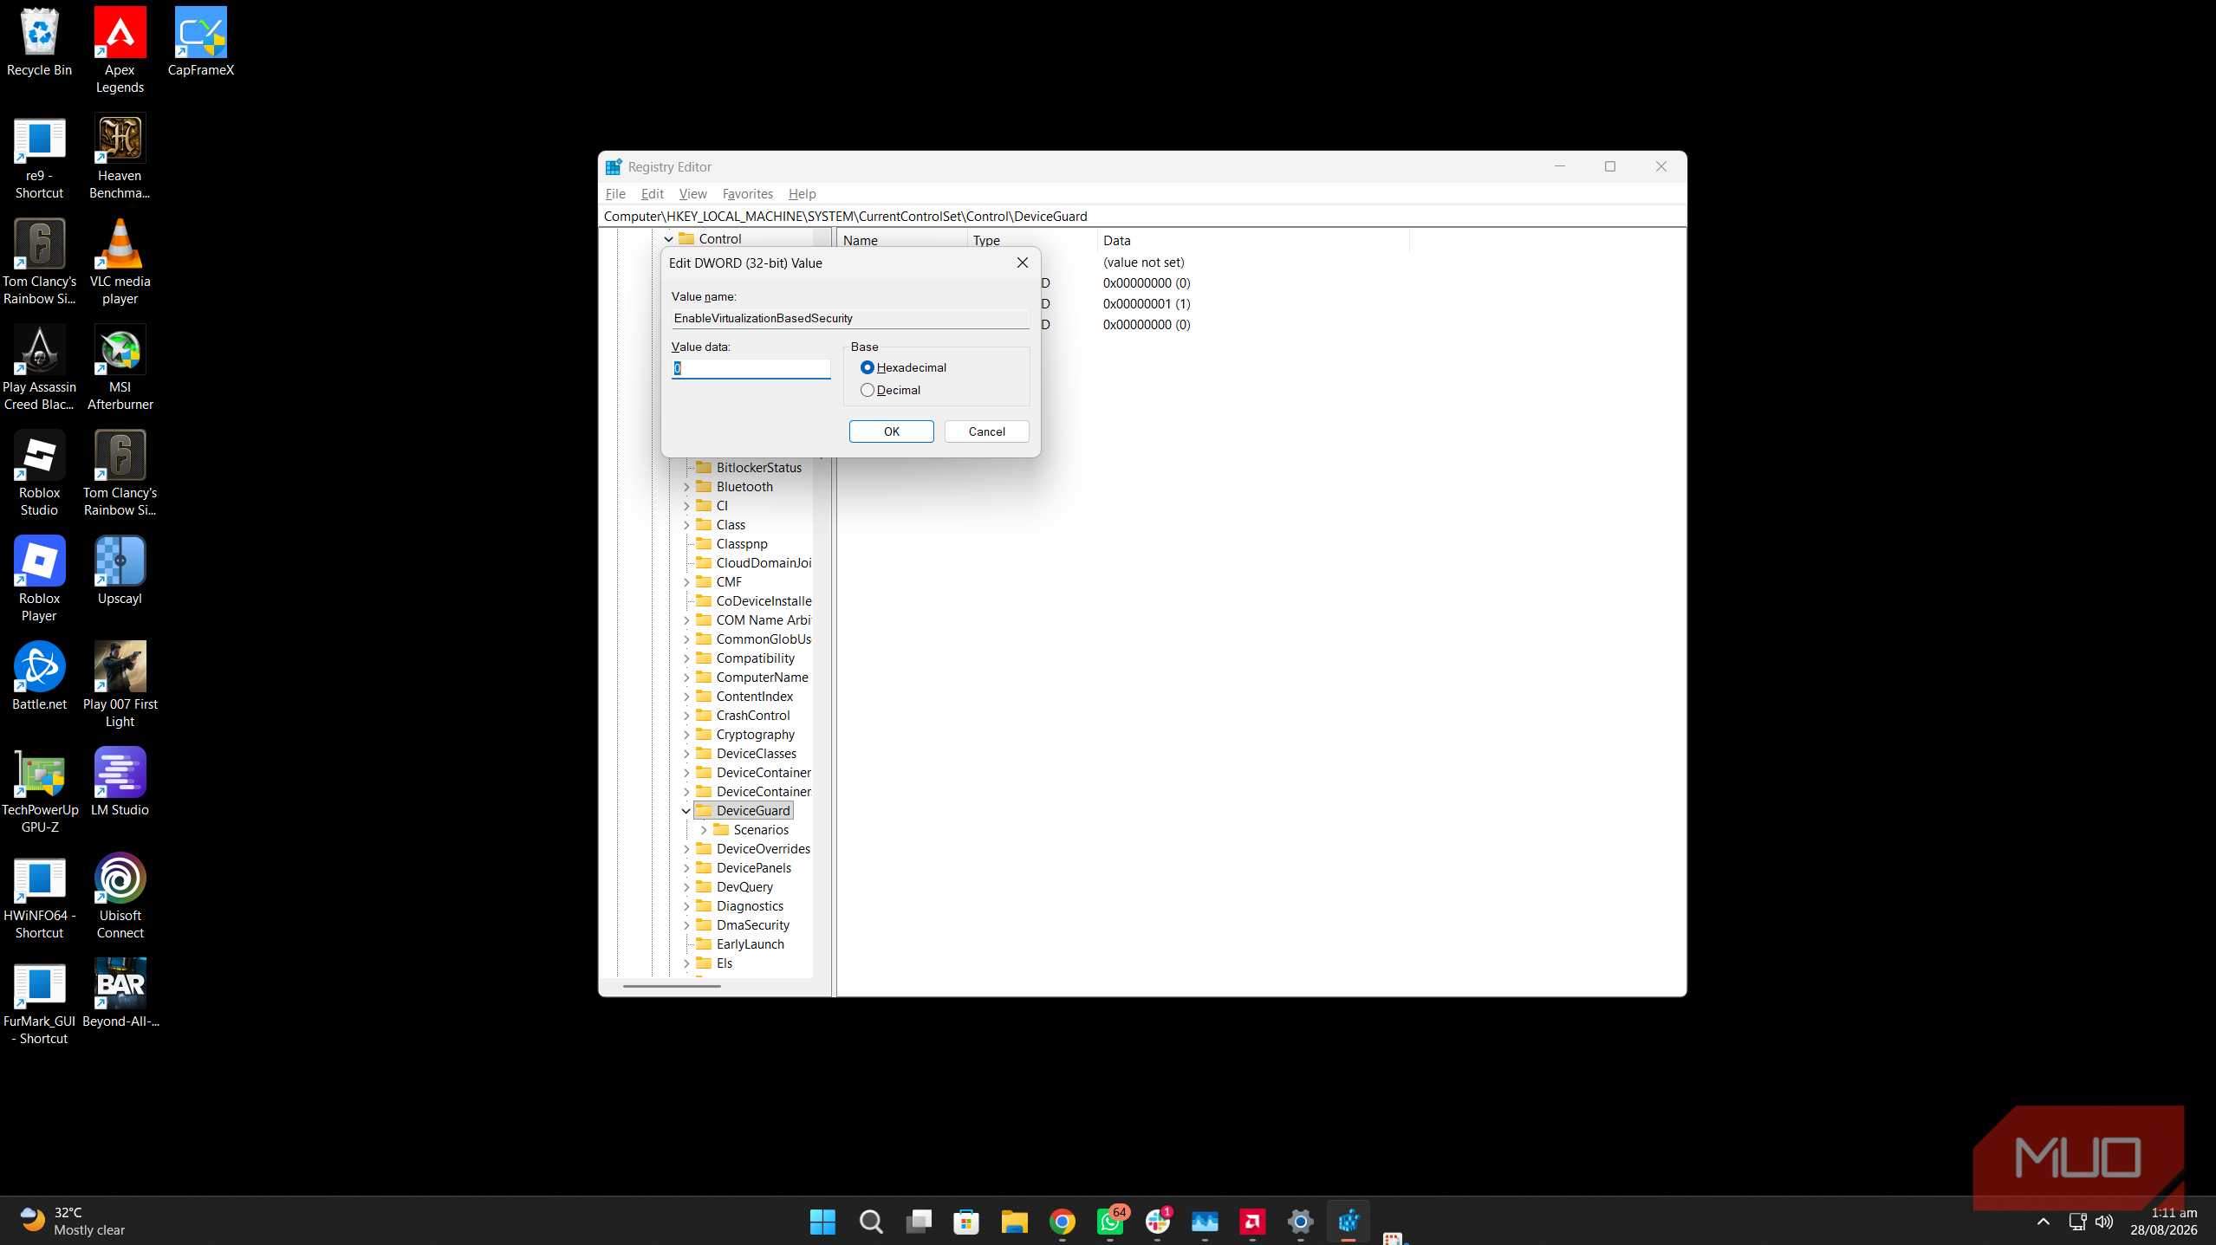
Task: Open the Recycle Bin desktop icon
Action: tap(39, 42)
